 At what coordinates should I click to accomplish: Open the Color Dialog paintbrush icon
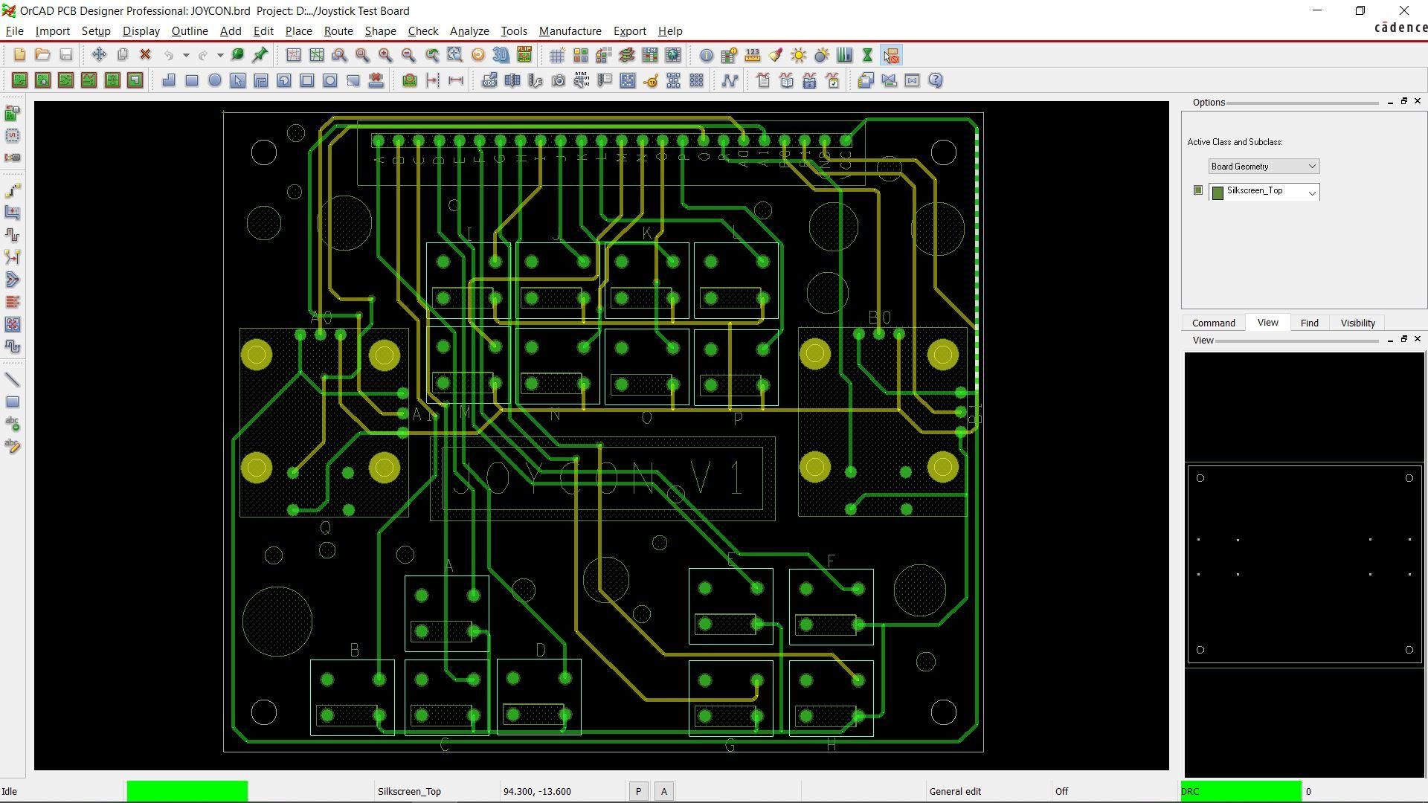(775, 55)
